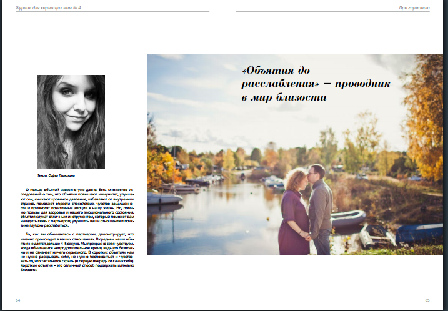The image size is (448, 311).
Task: Click the author portrait photo
Action: pos(71,122)
